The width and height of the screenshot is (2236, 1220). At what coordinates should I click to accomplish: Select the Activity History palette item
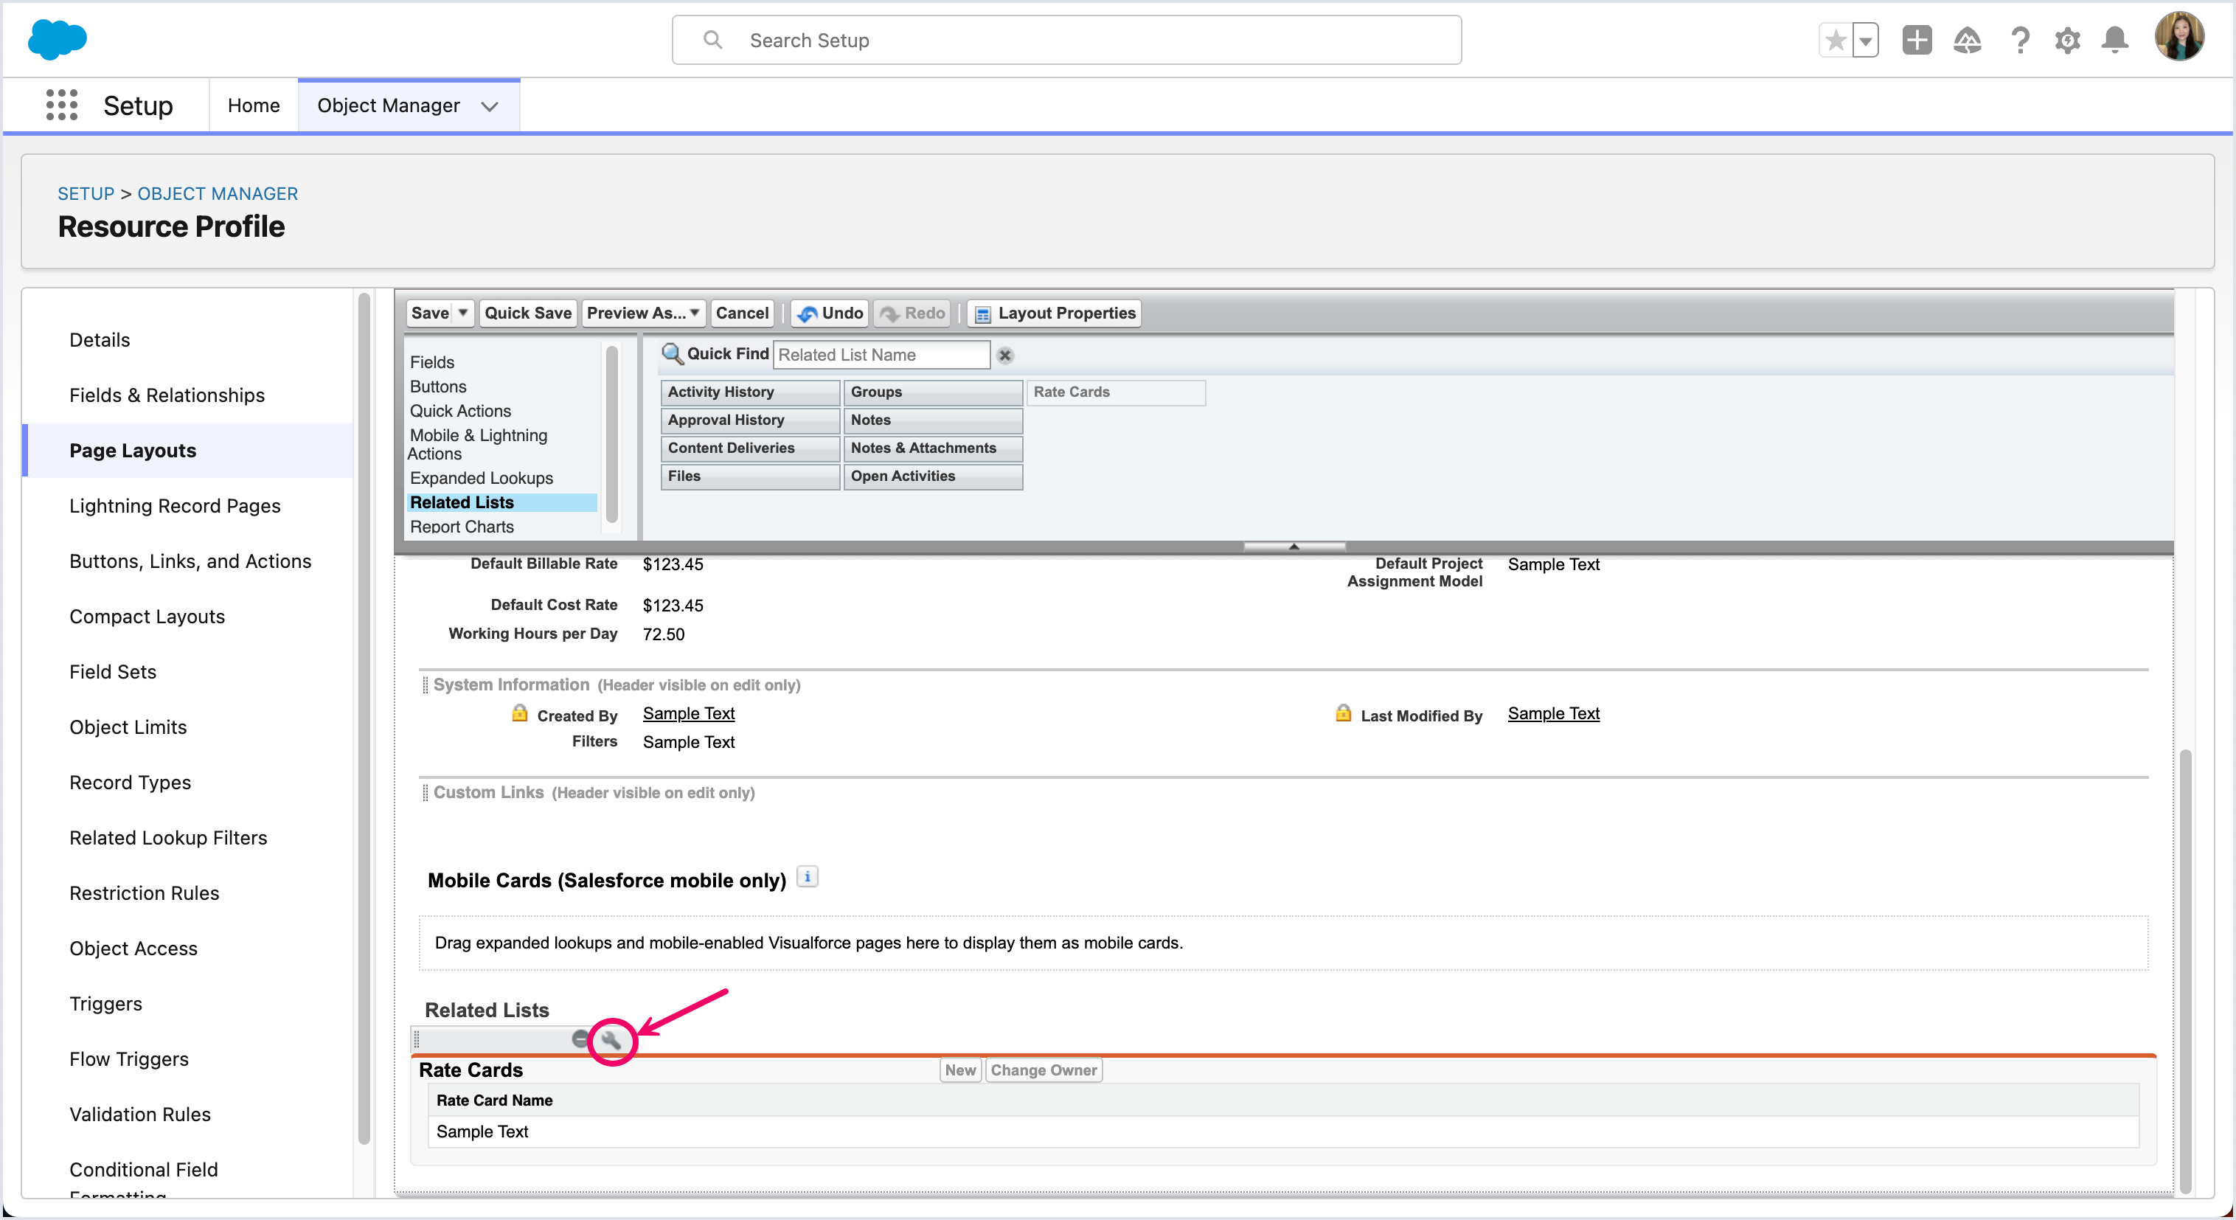tap(750, 392)
